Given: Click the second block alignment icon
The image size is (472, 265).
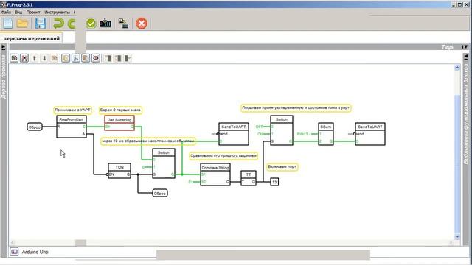Looking at the screenshot, I should 118,58.
